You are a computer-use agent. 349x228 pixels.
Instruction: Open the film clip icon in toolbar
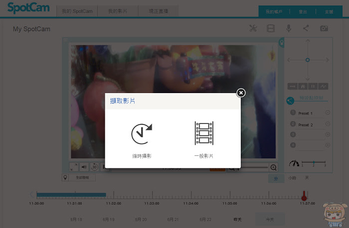pos(271,28)
